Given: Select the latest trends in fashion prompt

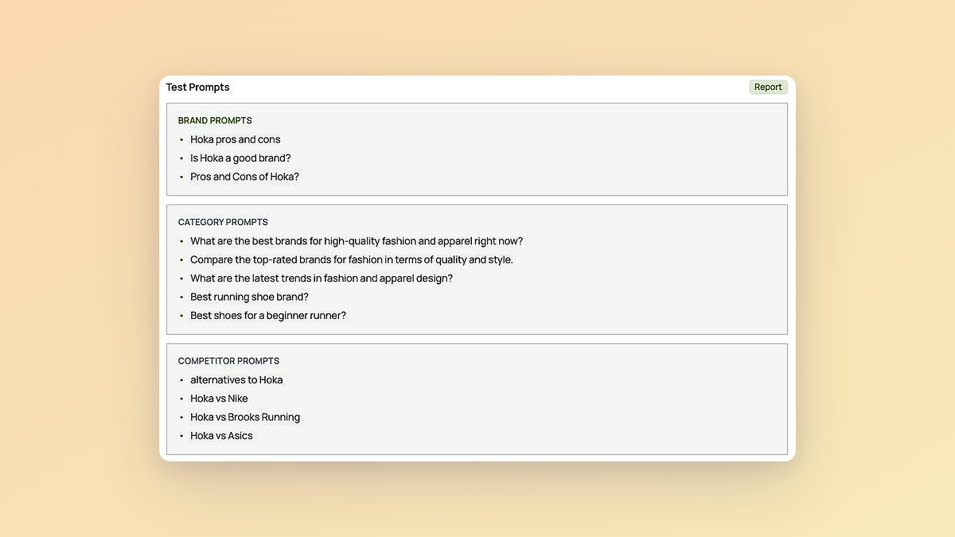Looking at the screenshot, I should [322, 278].
